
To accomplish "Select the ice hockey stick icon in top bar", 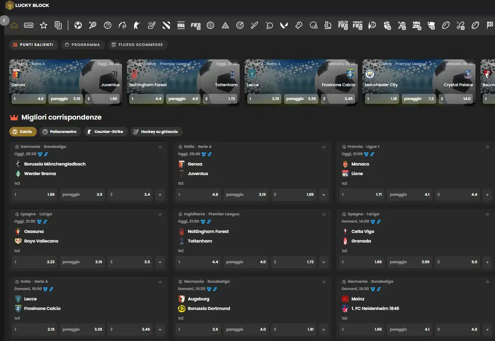I will coord(151,25).
